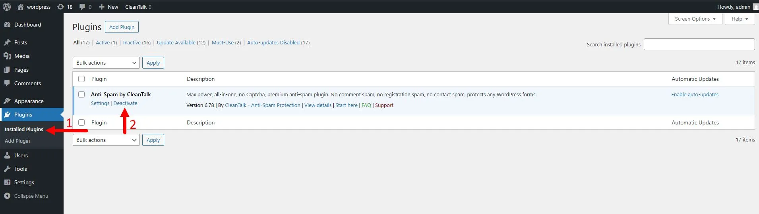The image size is (759, 214).
Task: Open the Media library label
Action: [x=22, y=56]
